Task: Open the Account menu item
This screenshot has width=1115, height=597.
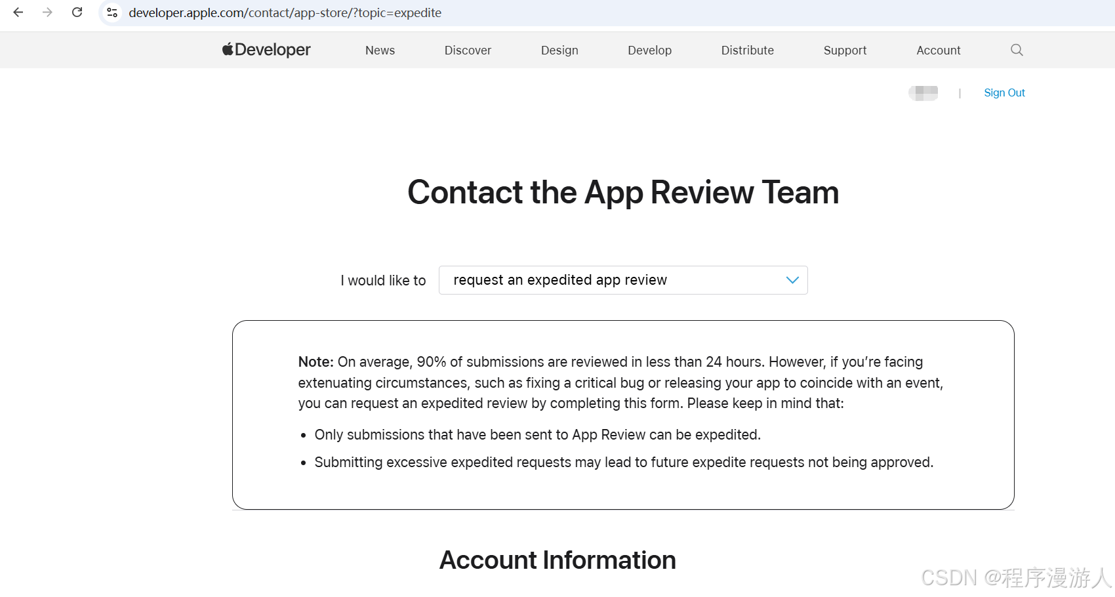Action: coord(939,51)
